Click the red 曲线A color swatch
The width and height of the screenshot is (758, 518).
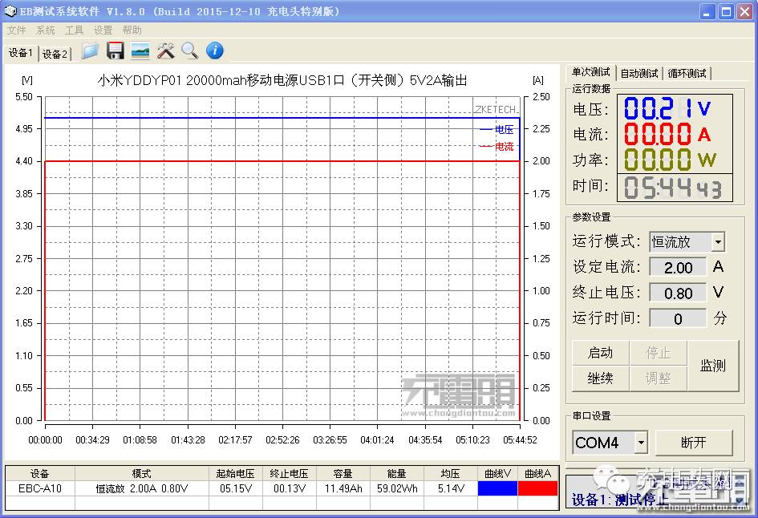[x=537, y=488]
